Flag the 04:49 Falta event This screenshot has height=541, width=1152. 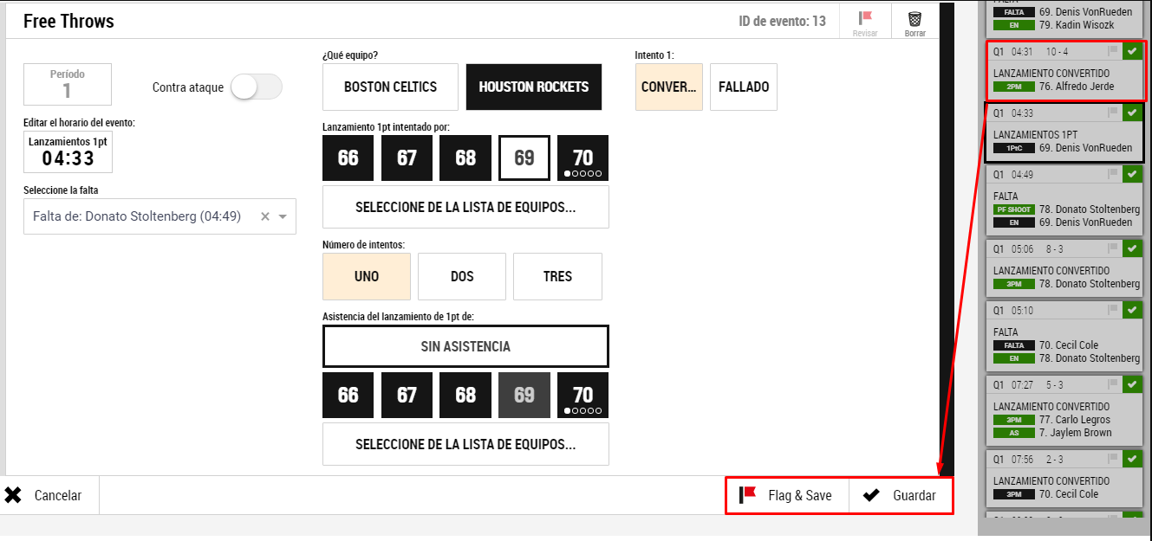click(x=1113, y=174)
